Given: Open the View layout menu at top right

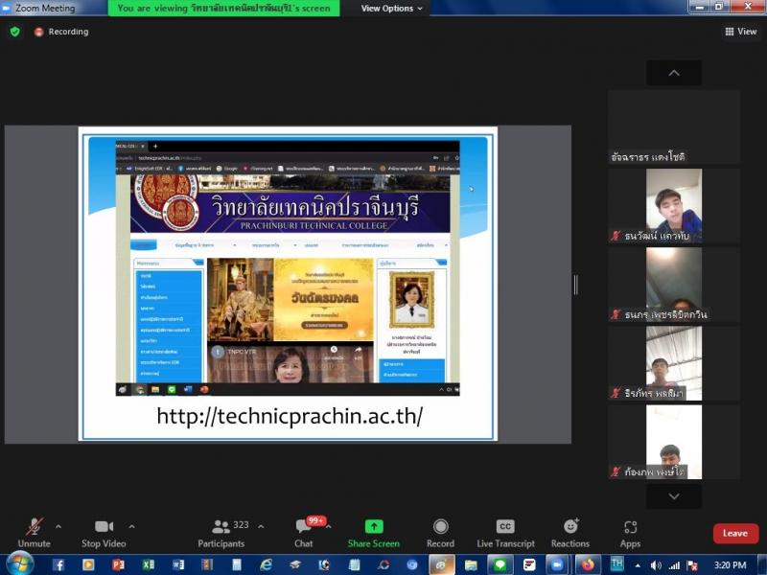Looking at the screenshot, I should (740, 32).
